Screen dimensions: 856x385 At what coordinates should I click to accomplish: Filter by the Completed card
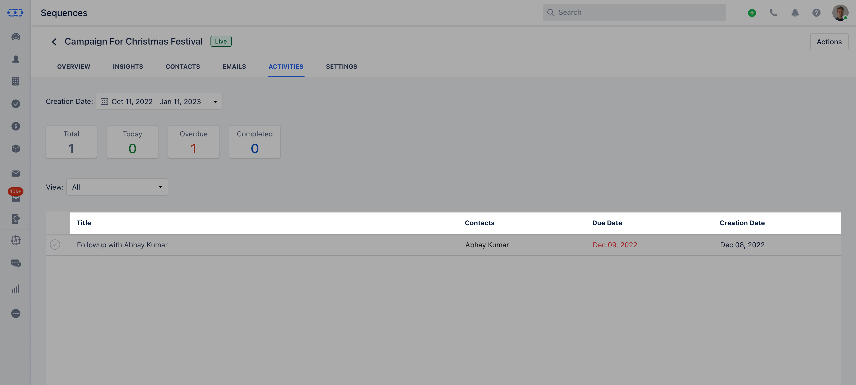[x=255, y=142]
